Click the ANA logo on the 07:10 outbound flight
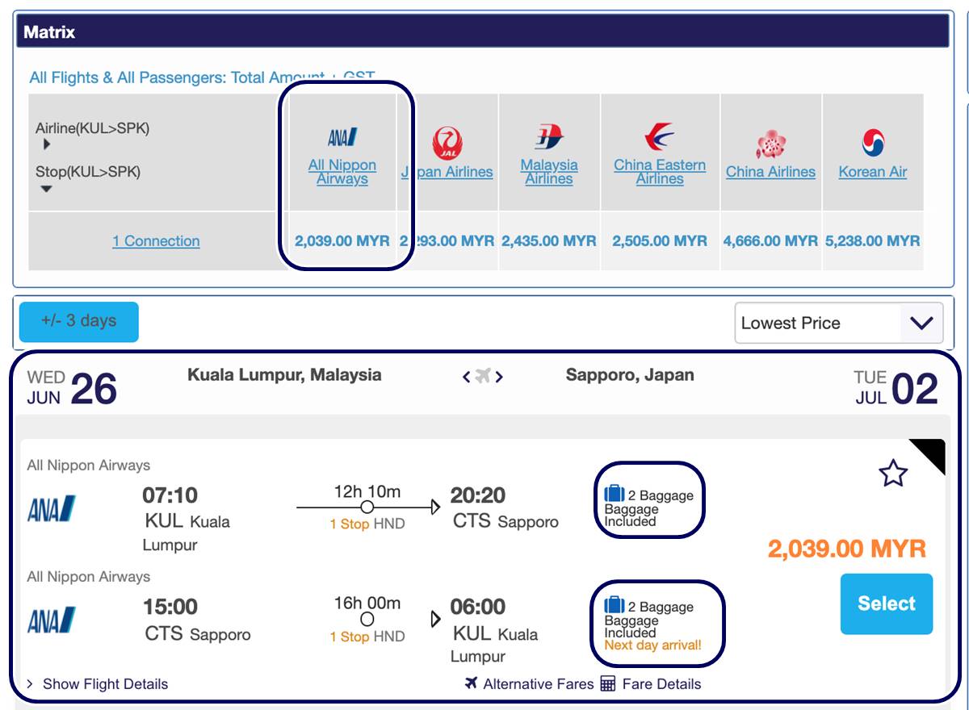 (x=51, y=509)
